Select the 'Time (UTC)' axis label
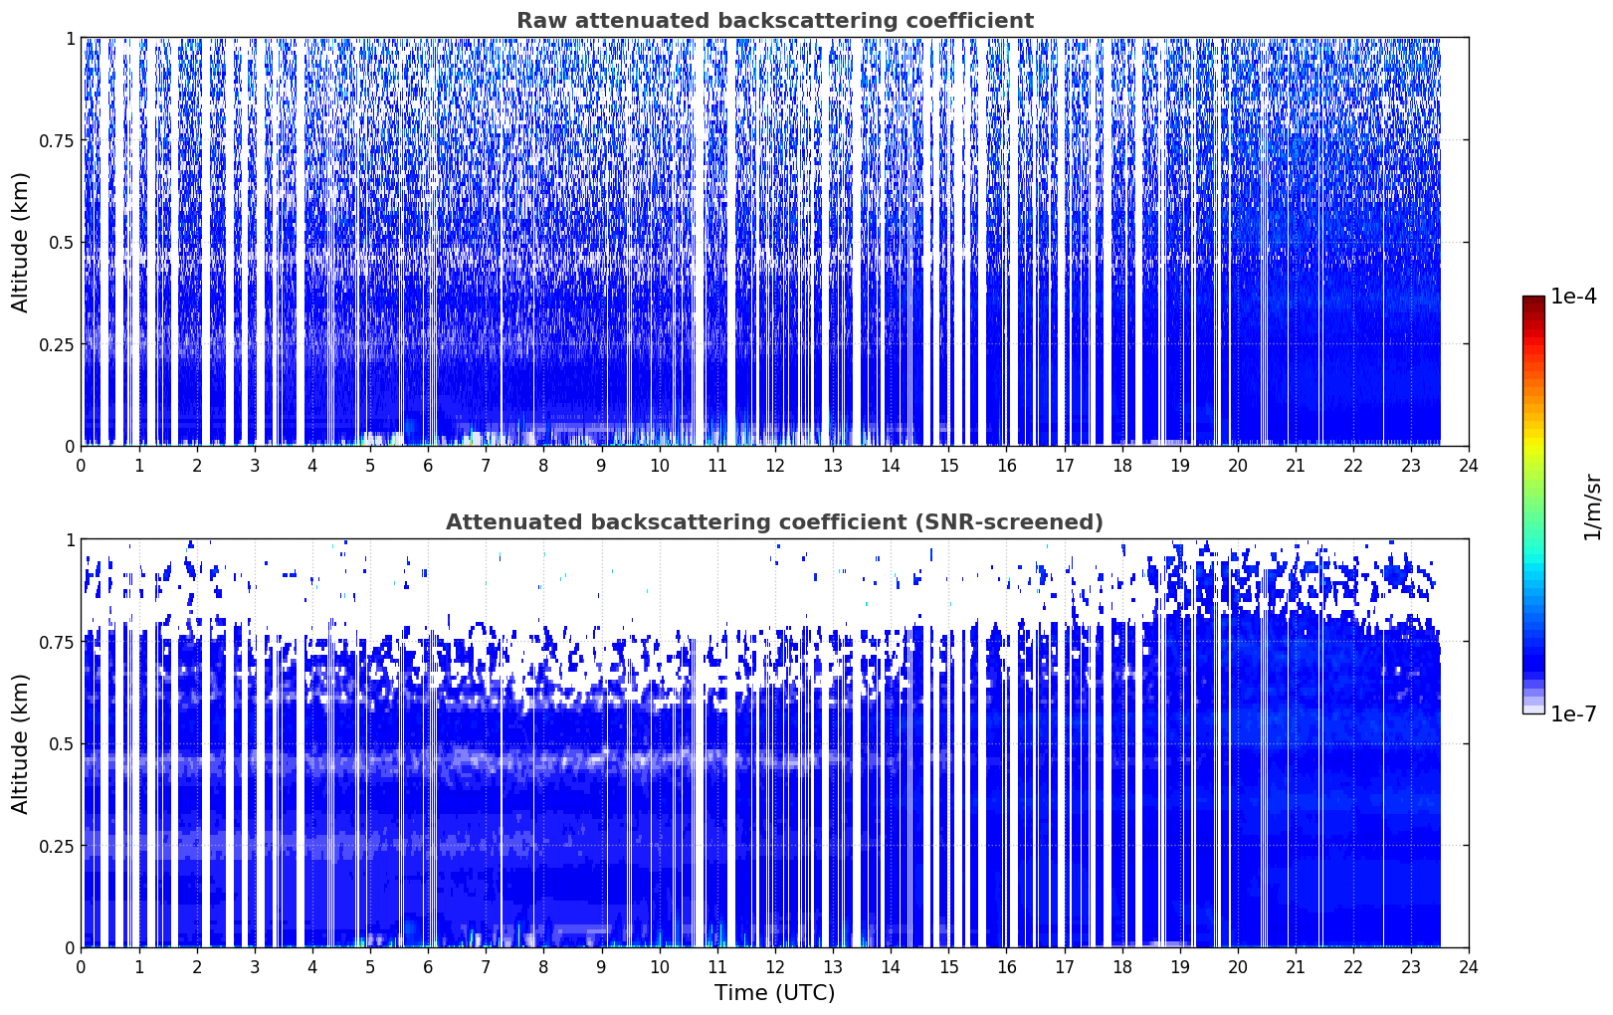Viewport: 1613px width, 1015px height. [x=774, y=993]
